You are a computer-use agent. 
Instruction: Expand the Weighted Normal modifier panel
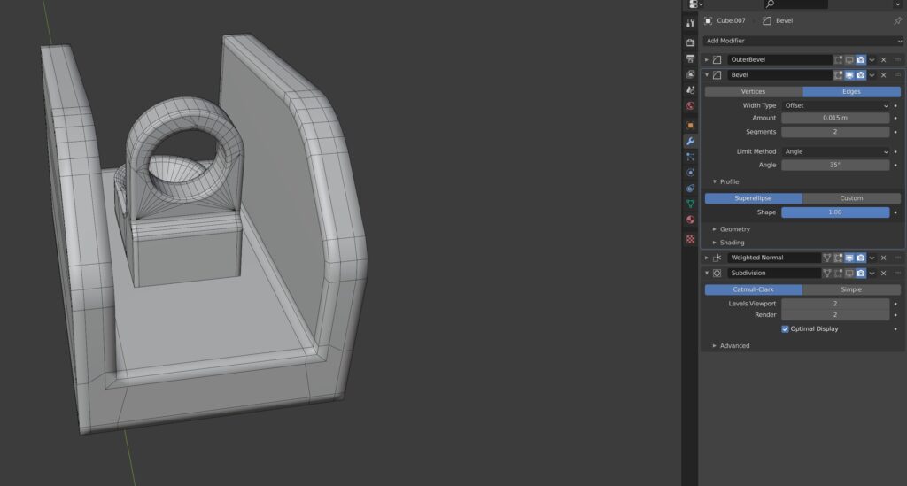tap(706, 258)
